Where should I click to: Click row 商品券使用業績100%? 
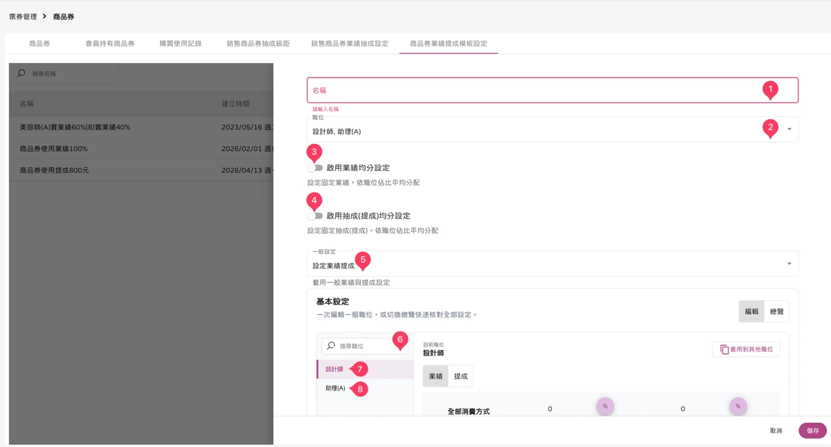141,149
